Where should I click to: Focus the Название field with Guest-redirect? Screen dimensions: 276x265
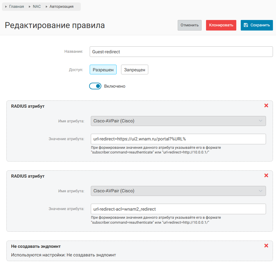[181, 52]
